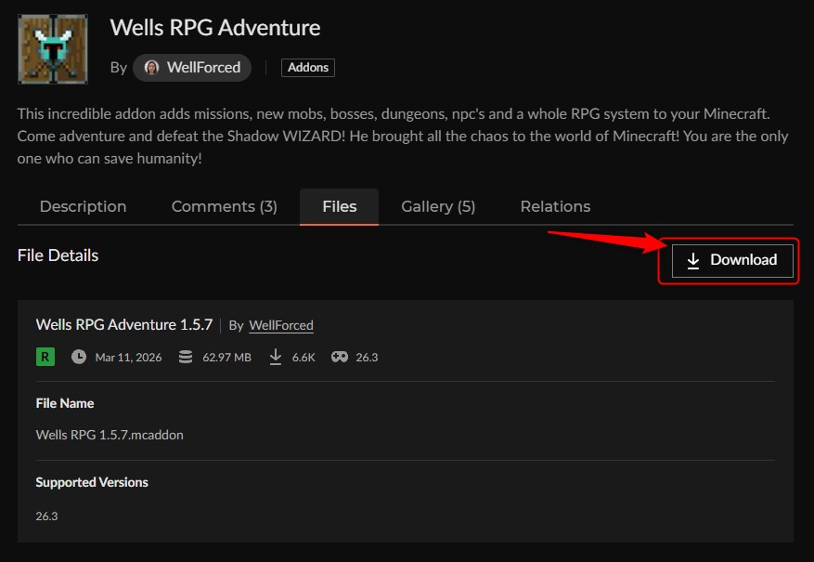Image resolution: width=814 pixels, height=562 pixels.
Task: Click the download arrow inside the Download button
Action: [692, 261]
